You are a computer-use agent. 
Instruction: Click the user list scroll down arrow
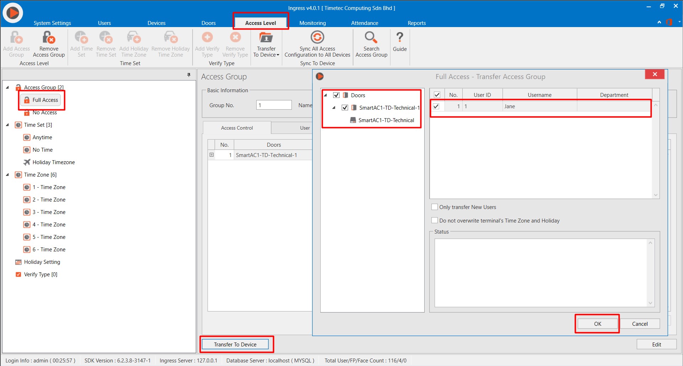(656, 195)
